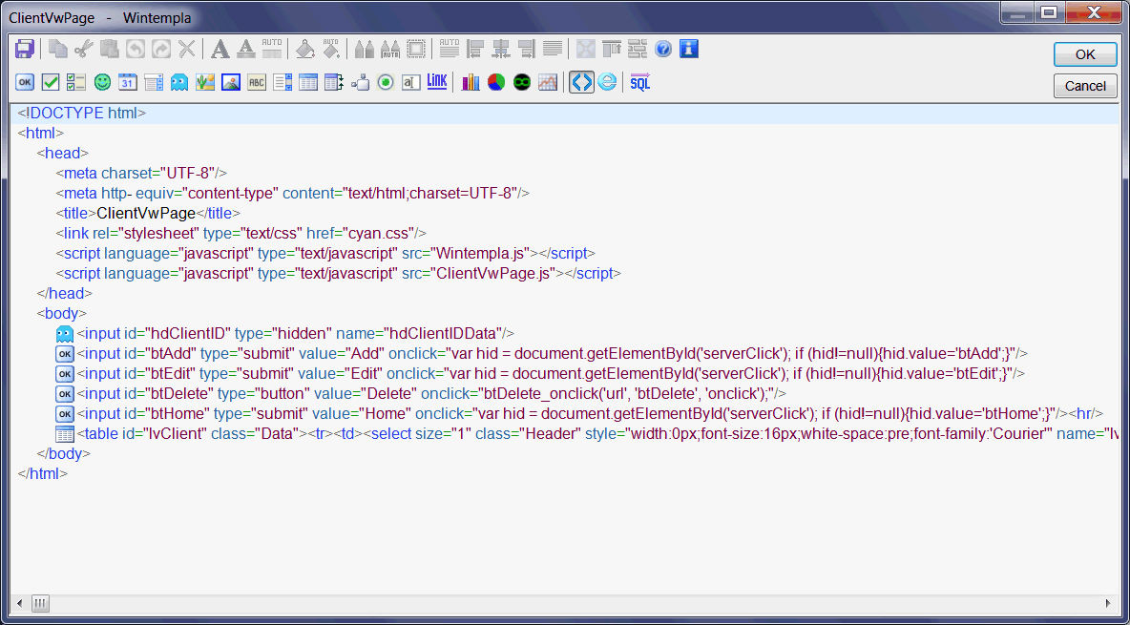
Task: Insert a scrolling list box control
Action: pyautogui.click(x=282, y=83)
